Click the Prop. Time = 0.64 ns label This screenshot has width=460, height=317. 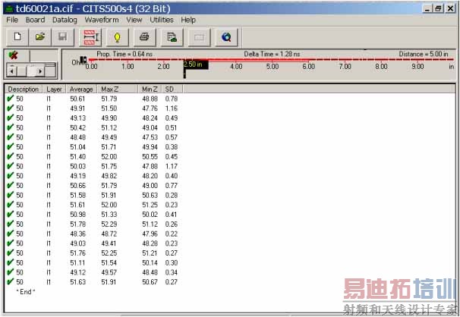tap(124, 54)
